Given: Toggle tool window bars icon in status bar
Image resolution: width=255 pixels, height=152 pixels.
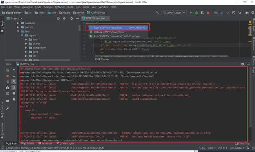Looking at the screenshot, I should pyautogui.click(x=3, y=148).
